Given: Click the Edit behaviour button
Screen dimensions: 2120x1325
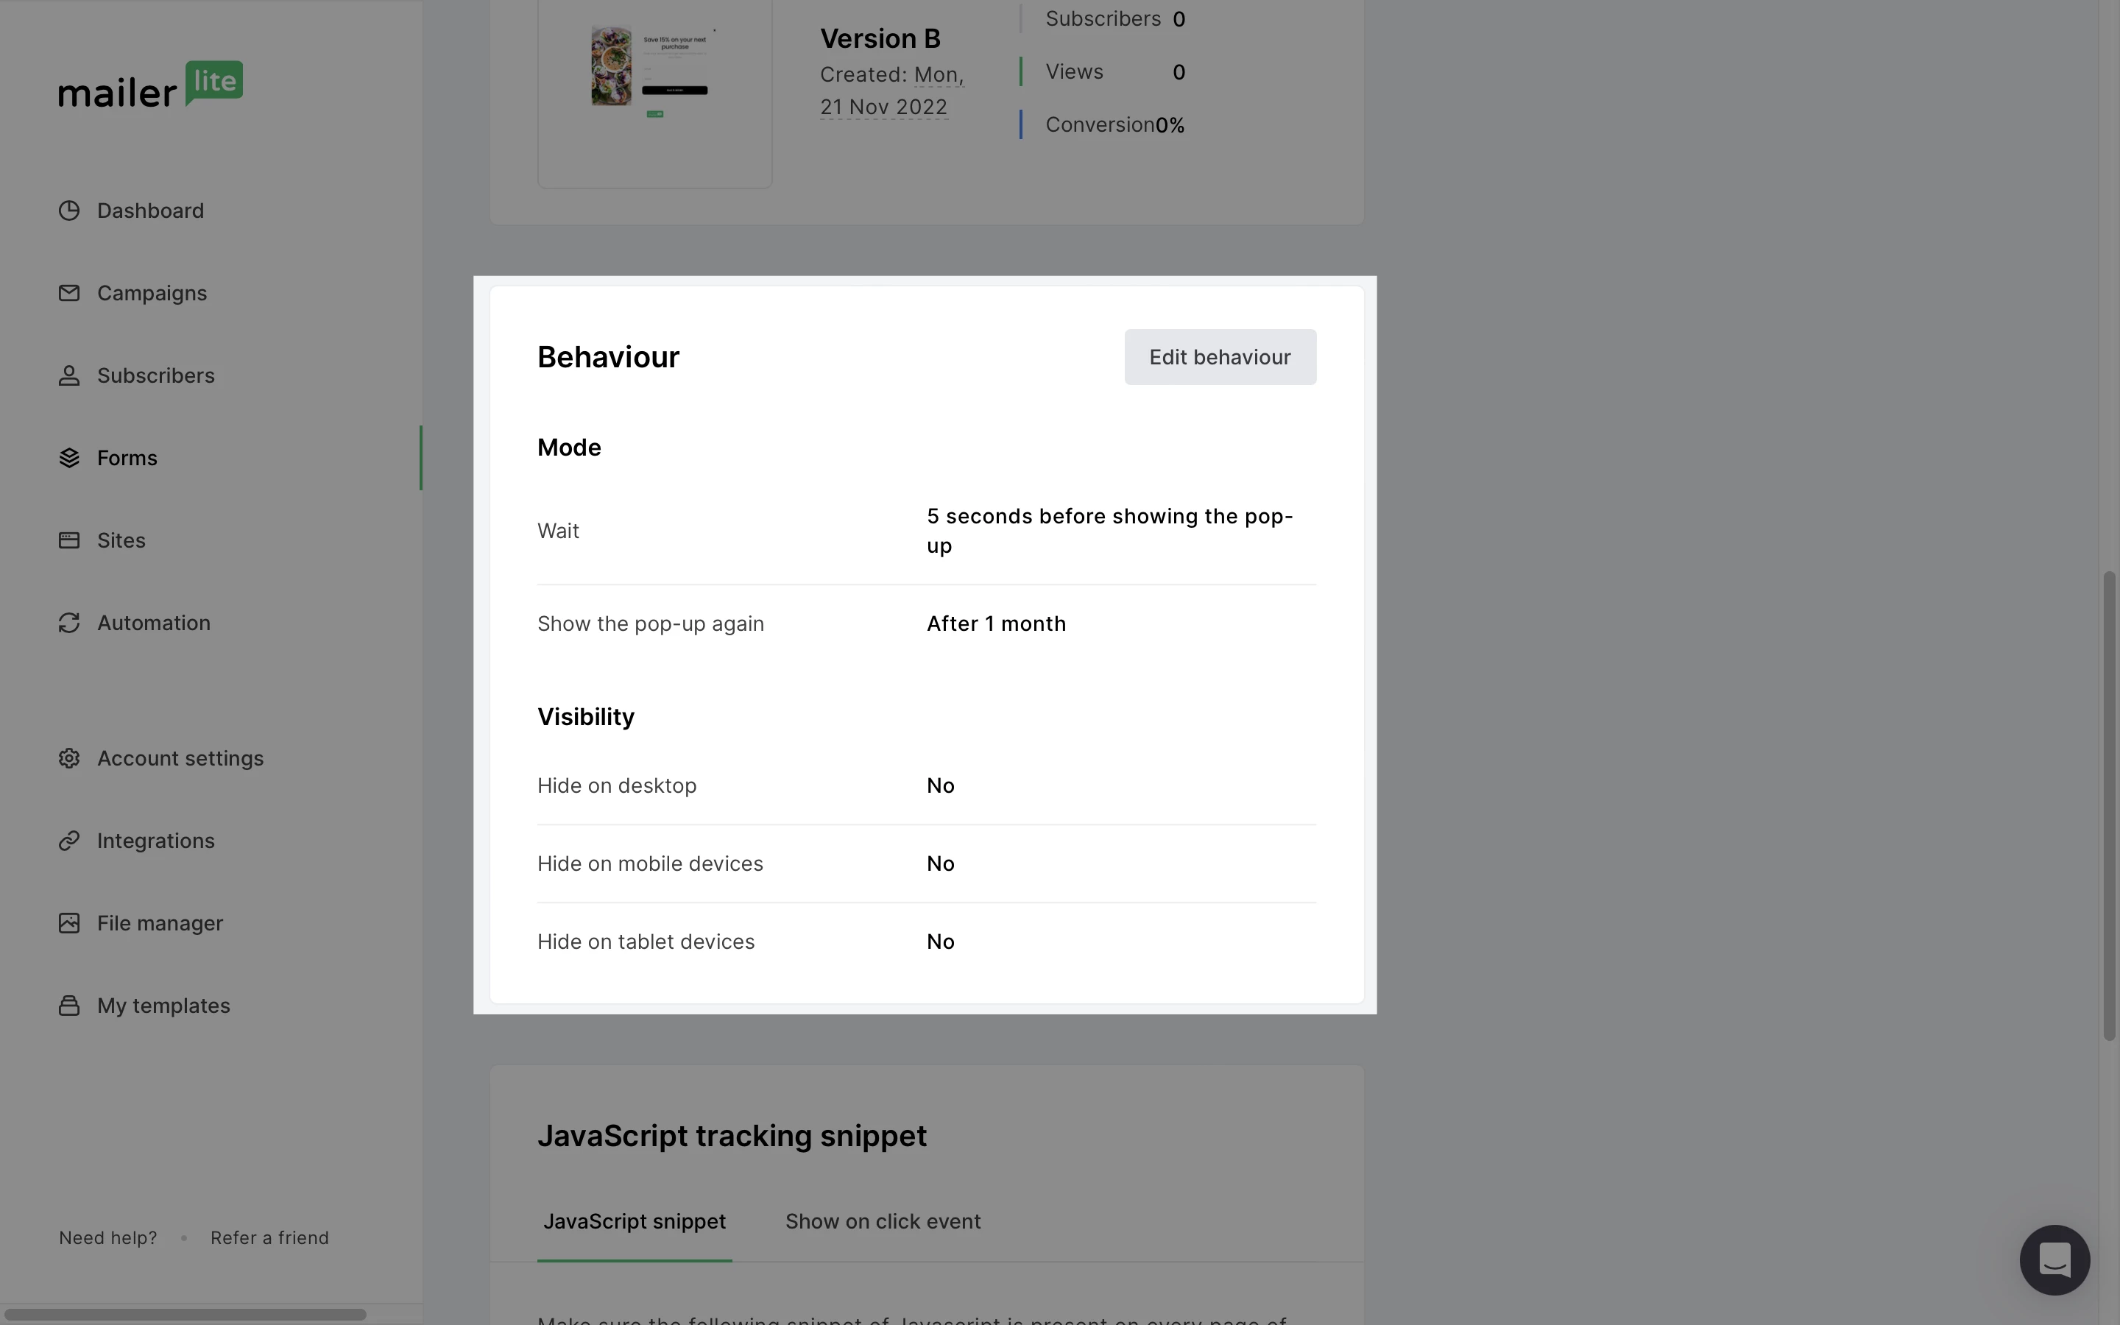Looking at the screenshot, I should click(x=1220, y=357).
